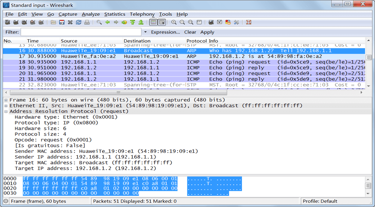Select packet 21 ICMP echo reply
This screenshot has height=207, width=375.
[x=184, y=79]
